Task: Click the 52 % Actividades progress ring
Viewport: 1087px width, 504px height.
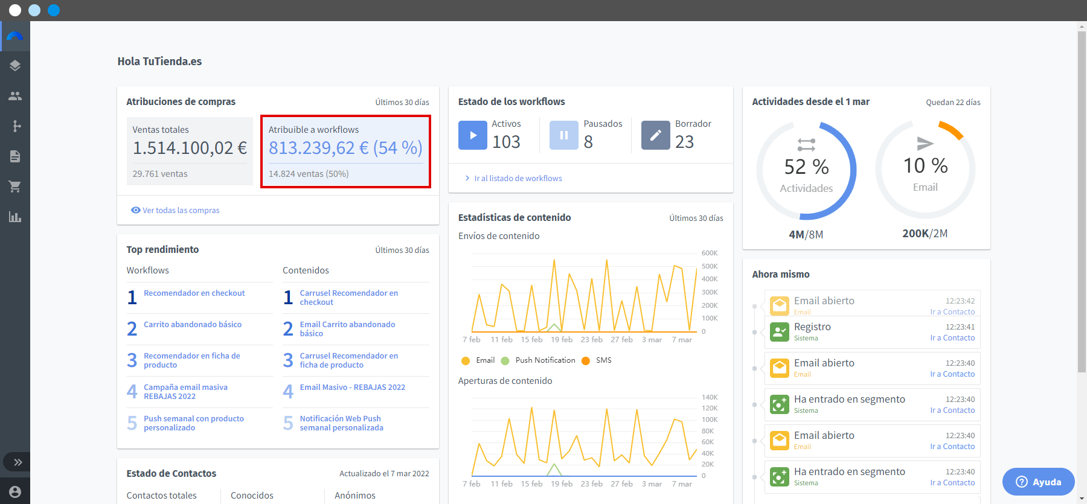Action: coord(806,171)
